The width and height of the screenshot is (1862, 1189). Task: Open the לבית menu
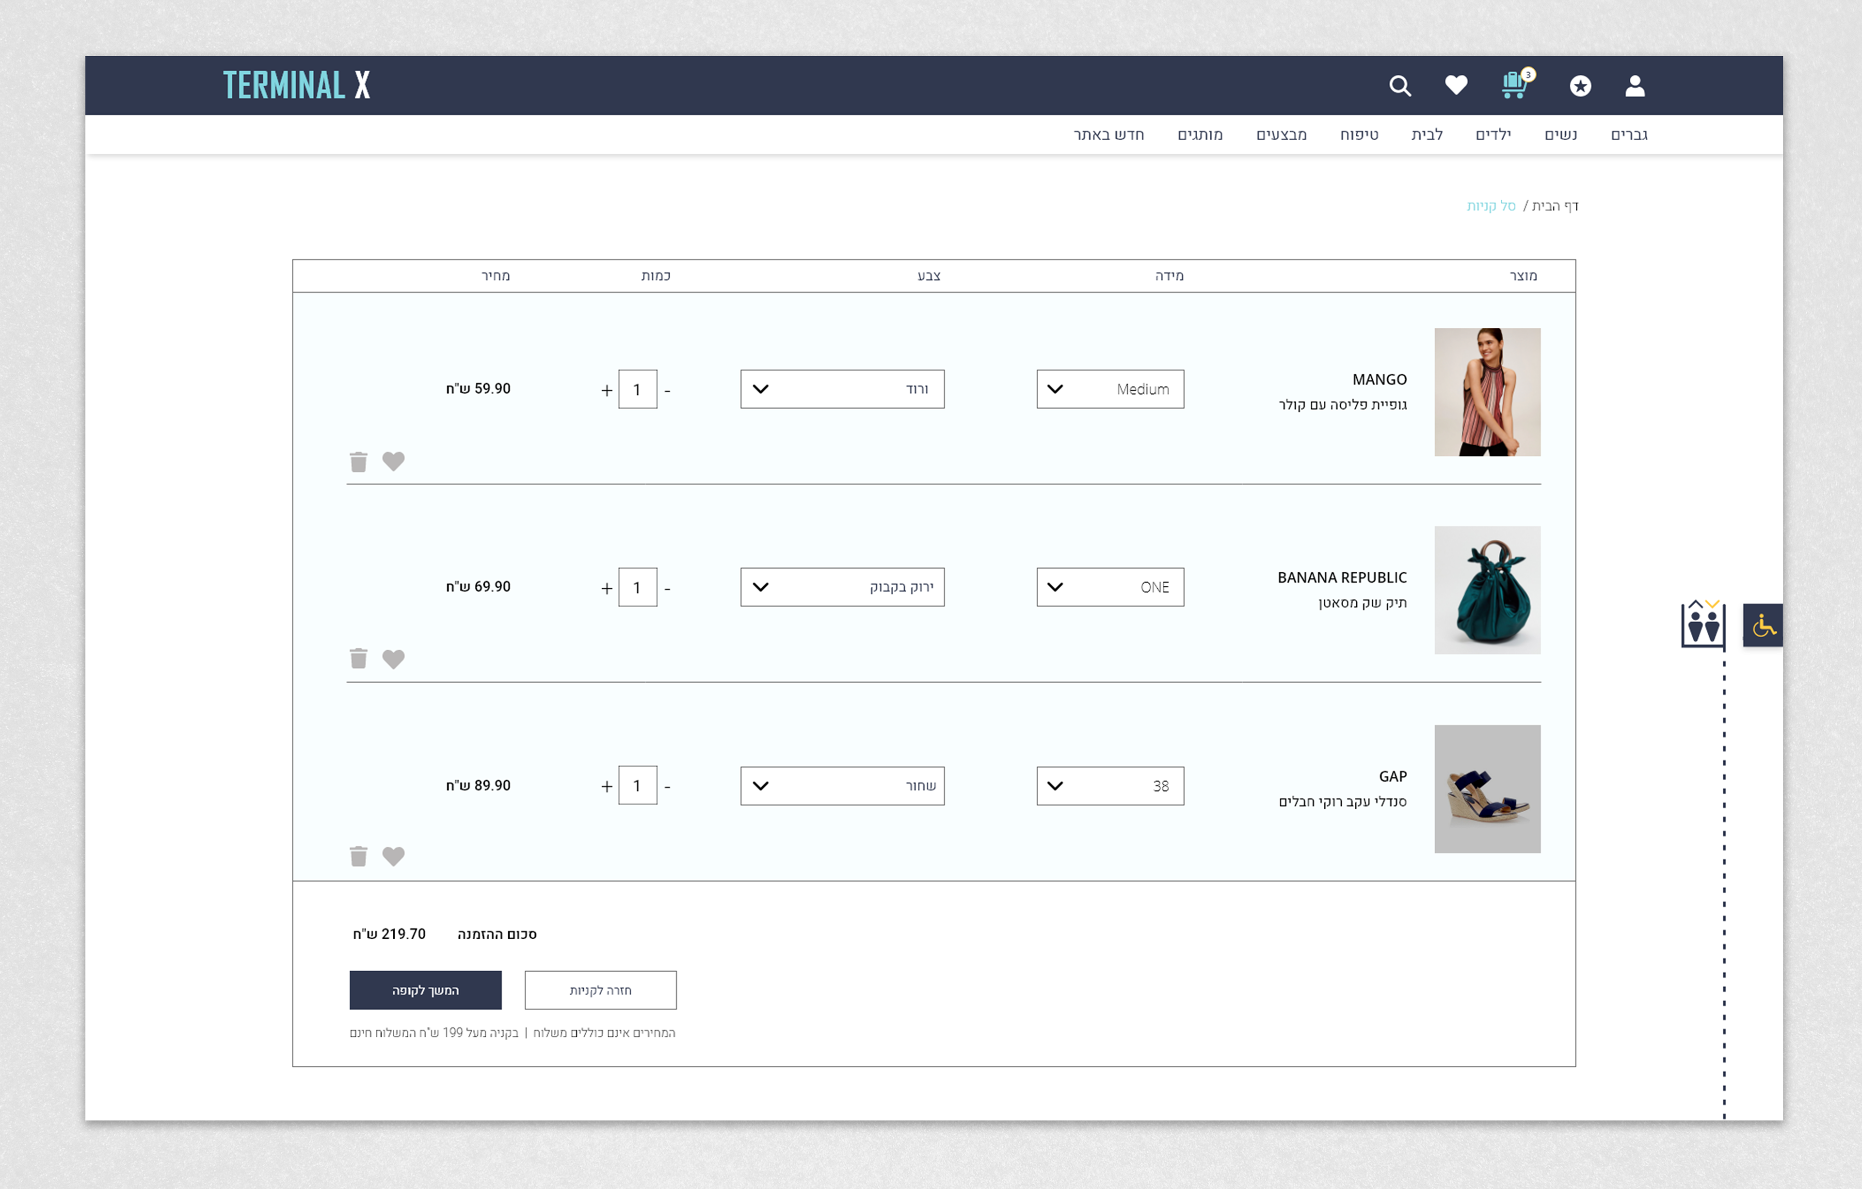1428,134
